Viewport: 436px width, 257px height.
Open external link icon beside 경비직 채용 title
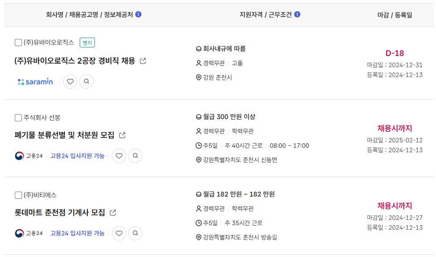tap(143, 61)
